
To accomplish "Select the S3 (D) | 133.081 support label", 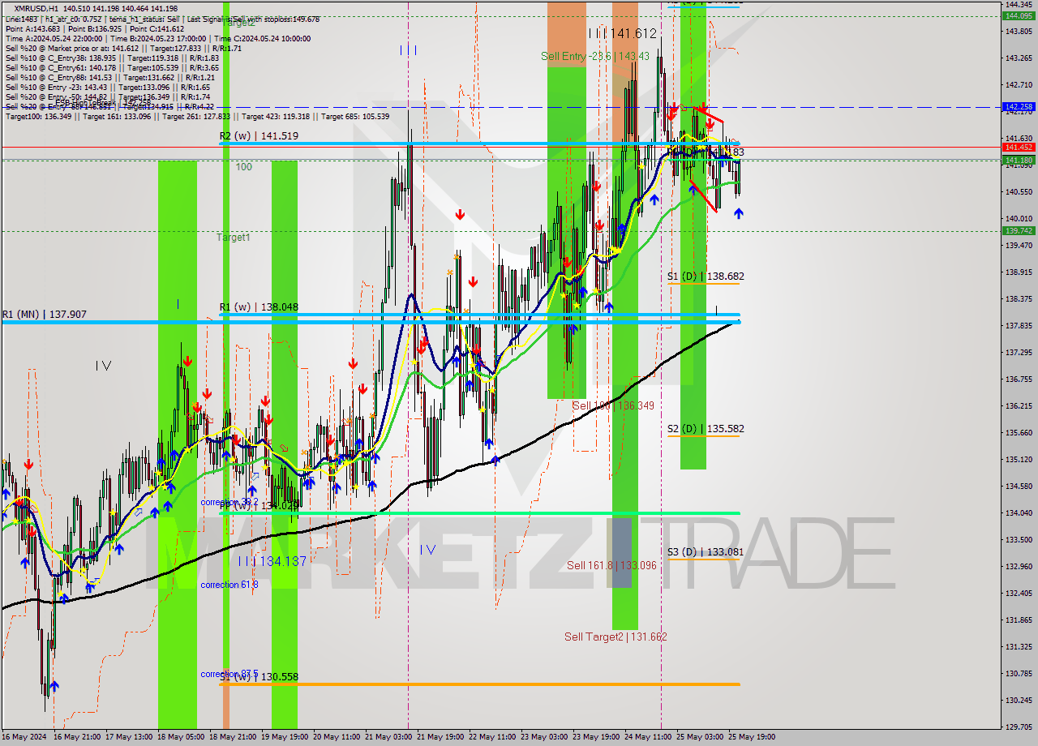I will (706, 552).
